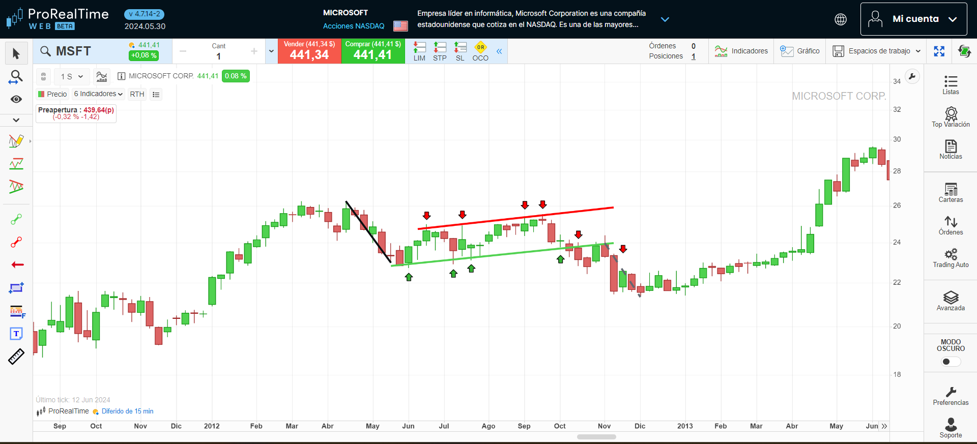Open the Noticias news panel
The image size is (977, 444).
(950, 150)
